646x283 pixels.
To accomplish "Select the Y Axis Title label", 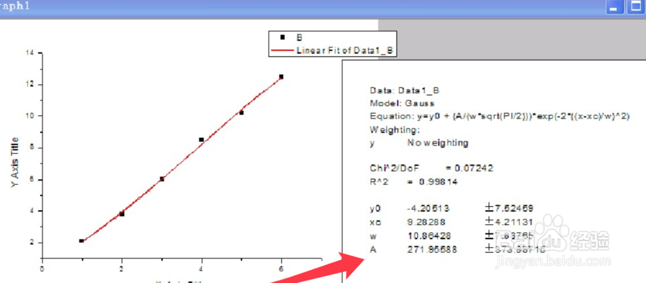I will pyautogui.click(x=14, y=162).
